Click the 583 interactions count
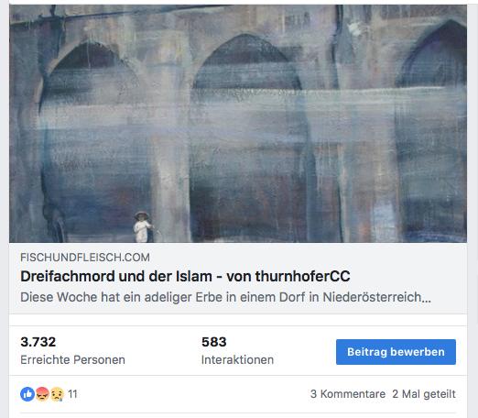The image size is (478, 418). [x=214, y=342]
